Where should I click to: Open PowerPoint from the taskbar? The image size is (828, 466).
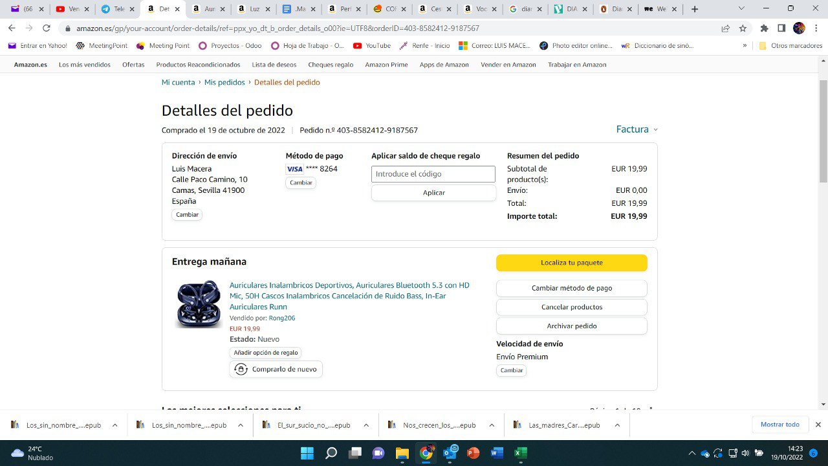click(x=473, y=452)
